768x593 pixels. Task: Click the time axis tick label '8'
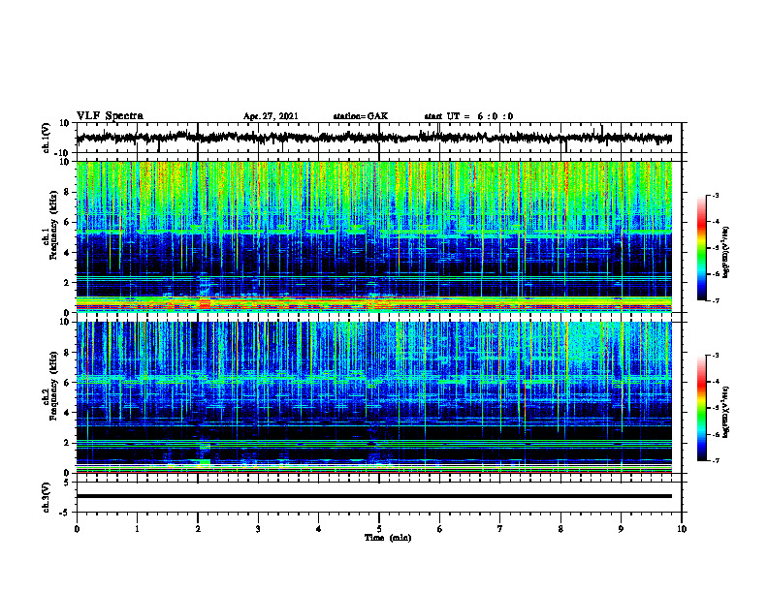tap(560, 529)
